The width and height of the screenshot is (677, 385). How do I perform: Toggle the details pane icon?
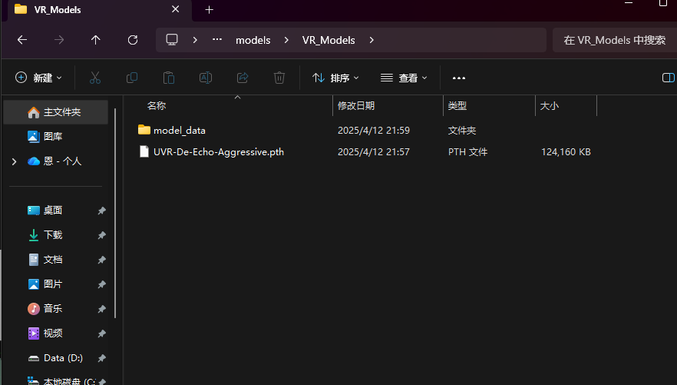pos(669,78)
